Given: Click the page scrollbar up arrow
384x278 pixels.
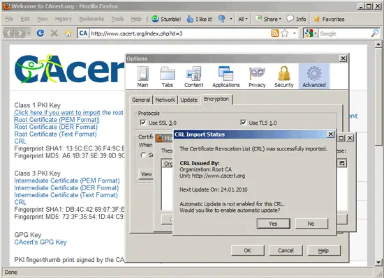Looking at the screenshot, I should pos(378,45).
